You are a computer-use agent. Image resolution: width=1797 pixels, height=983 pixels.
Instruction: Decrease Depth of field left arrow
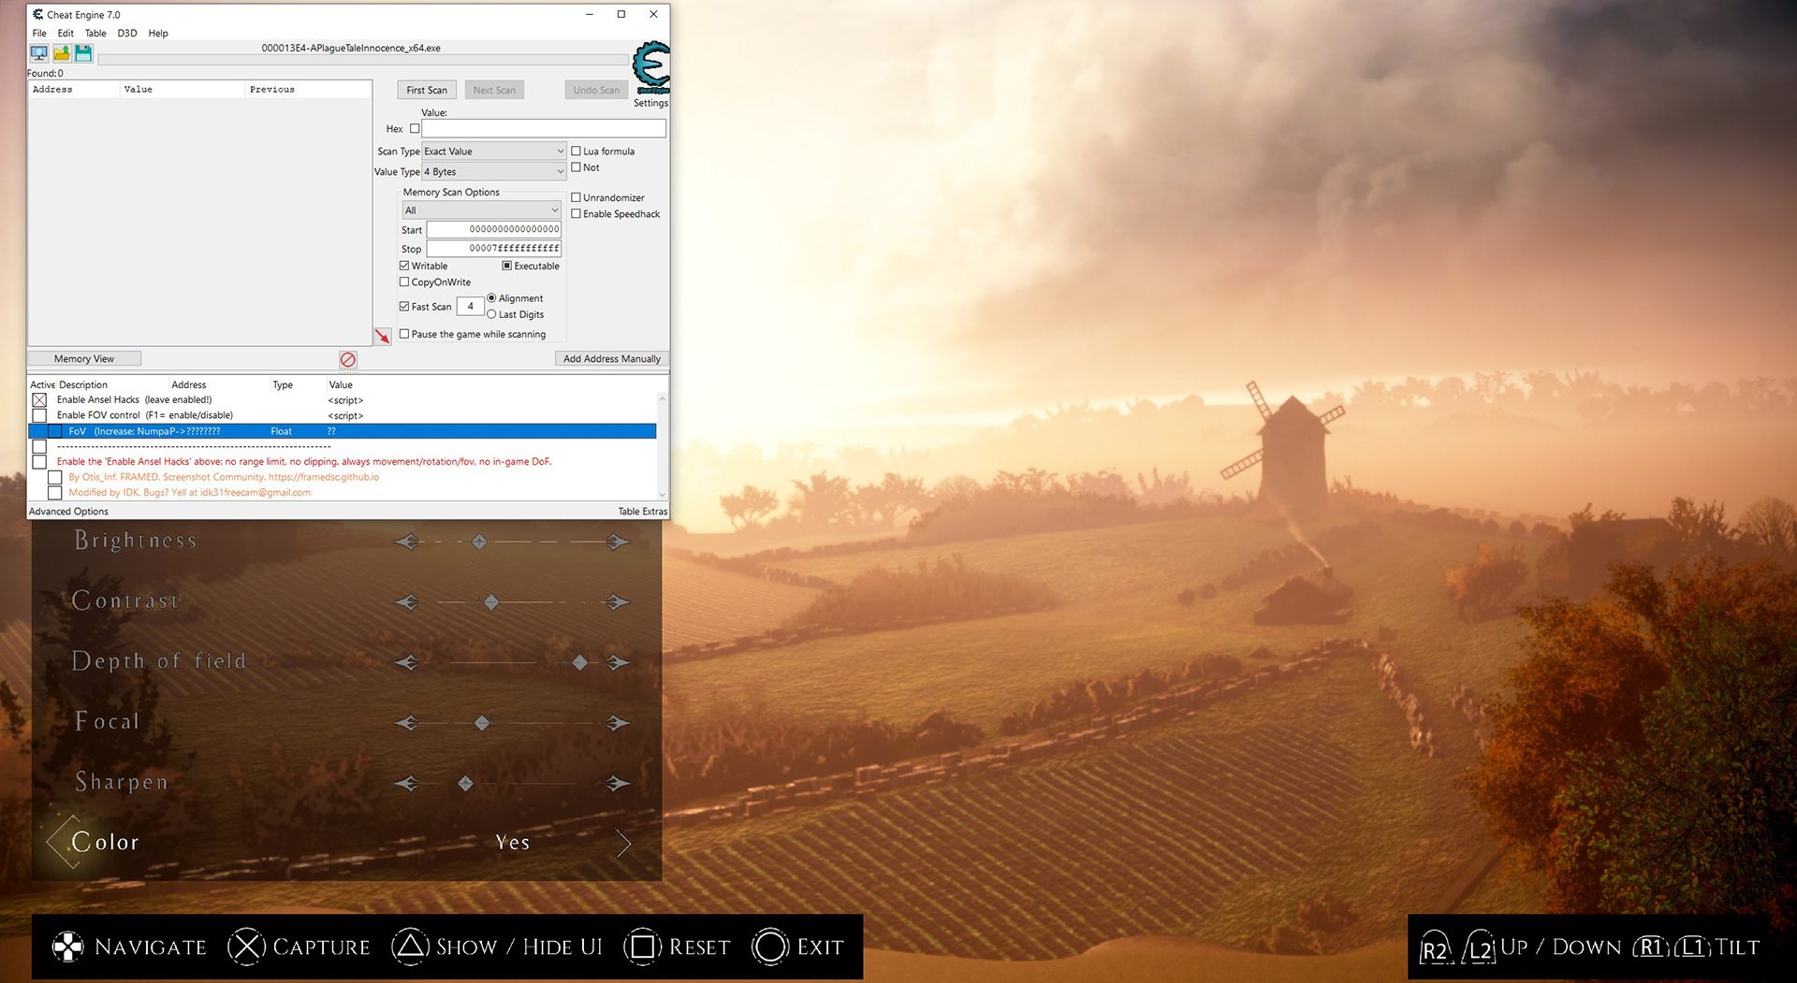pos(407,662)
